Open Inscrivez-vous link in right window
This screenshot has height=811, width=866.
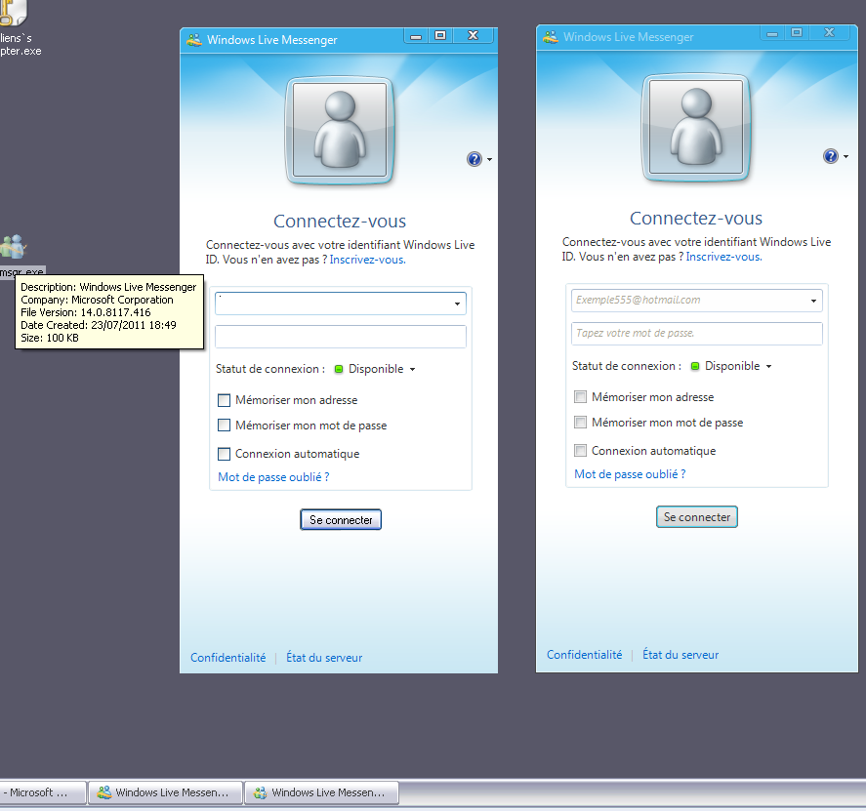[x=723, y=257]
